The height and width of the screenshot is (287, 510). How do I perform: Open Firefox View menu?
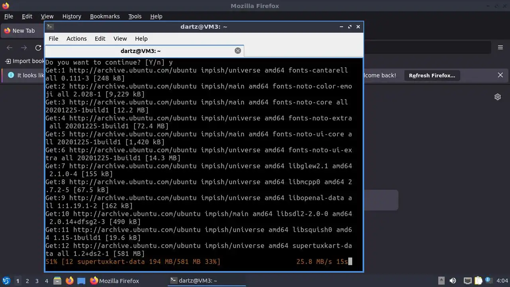(47, 16)
